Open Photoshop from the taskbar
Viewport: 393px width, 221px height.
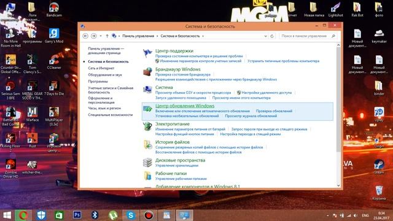(77, 215)
